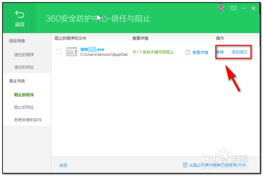Click the 查看详情 link in the row
263x176 pixels.
point(200,53)
